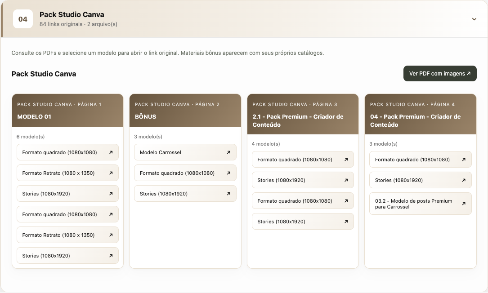Open arrow icon on BÔNUS Formato quadrado row
This screenshot has height=293, width=488.
tap(228, 173)
